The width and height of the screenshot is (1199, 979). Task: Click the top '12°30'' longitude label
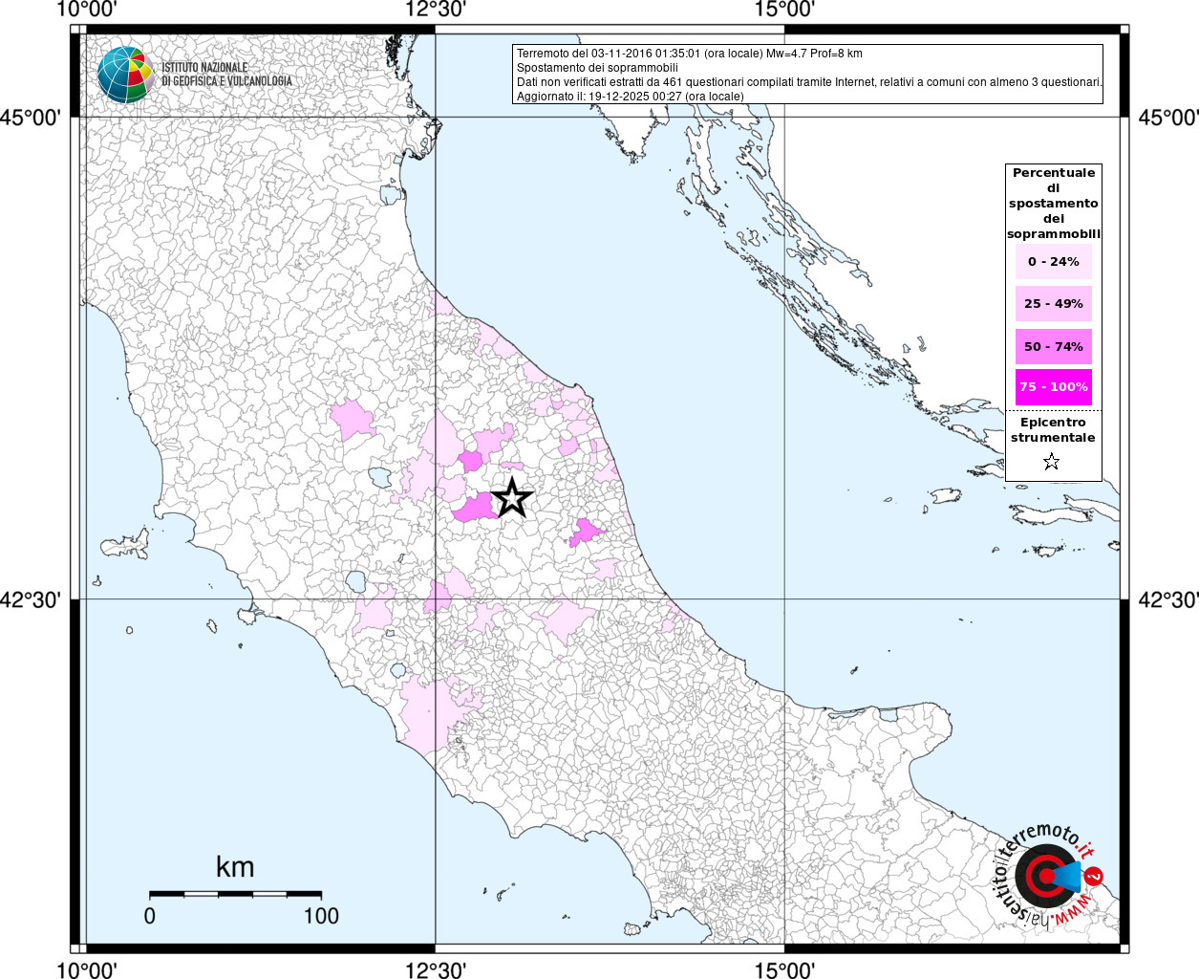436,10
